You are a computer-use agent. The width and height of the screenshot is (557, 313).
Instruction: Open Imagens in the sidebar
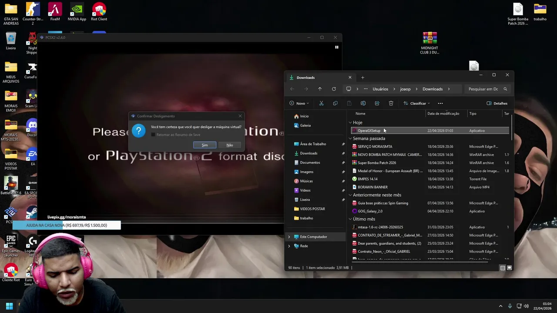pyautogui.click(x=306, y=172)
